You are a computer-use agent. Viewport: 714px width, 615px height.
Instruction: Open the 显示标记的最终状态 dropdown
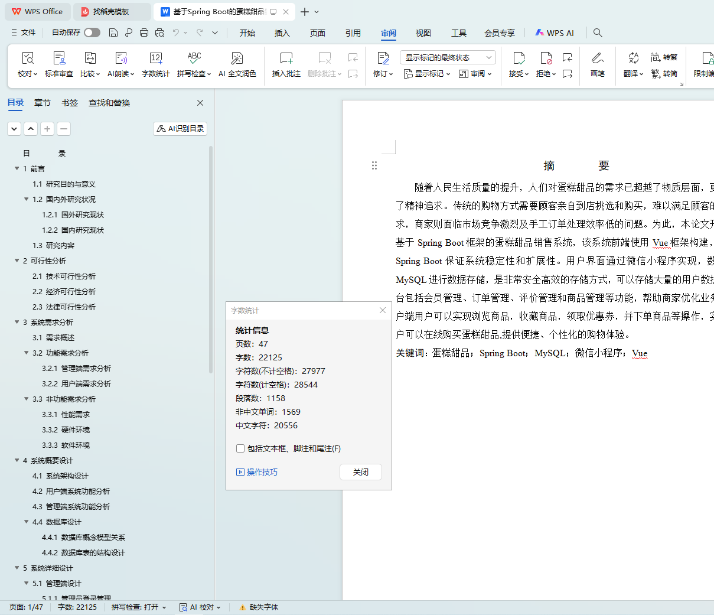(447, 57)
